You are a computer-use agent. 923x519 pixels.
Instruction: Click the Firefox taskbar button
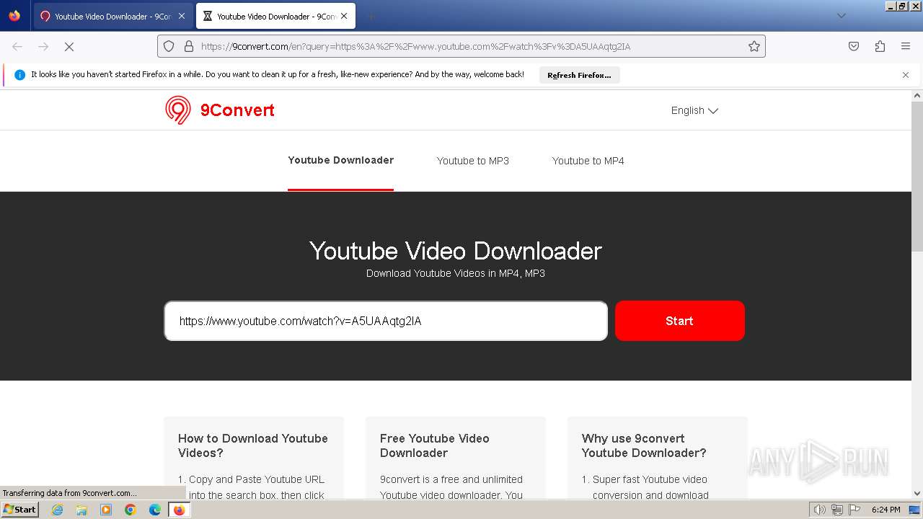pos(179,510)
